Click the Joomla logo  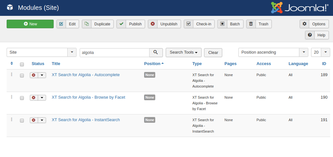pos(300,8)
